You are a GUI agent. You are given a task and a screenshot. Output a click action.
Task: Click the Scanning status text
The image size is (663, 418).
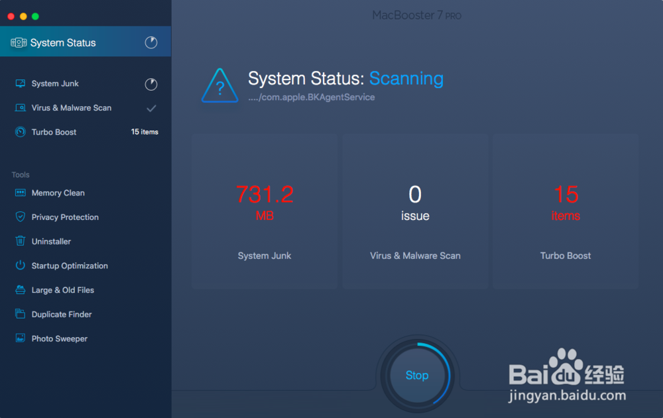pyautogui.click(x=406, y=79)
